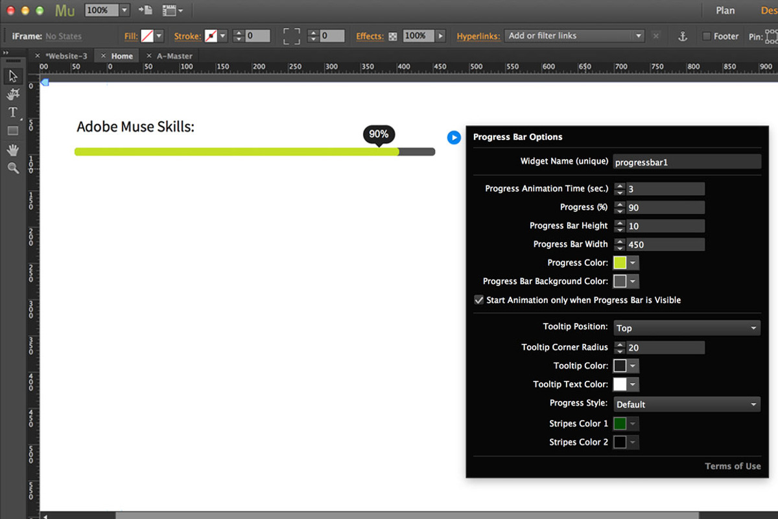This screenshot has height=519, width=778.
Task: Expand the collapsed tools panel double arrows
Action: coord(5,53)
